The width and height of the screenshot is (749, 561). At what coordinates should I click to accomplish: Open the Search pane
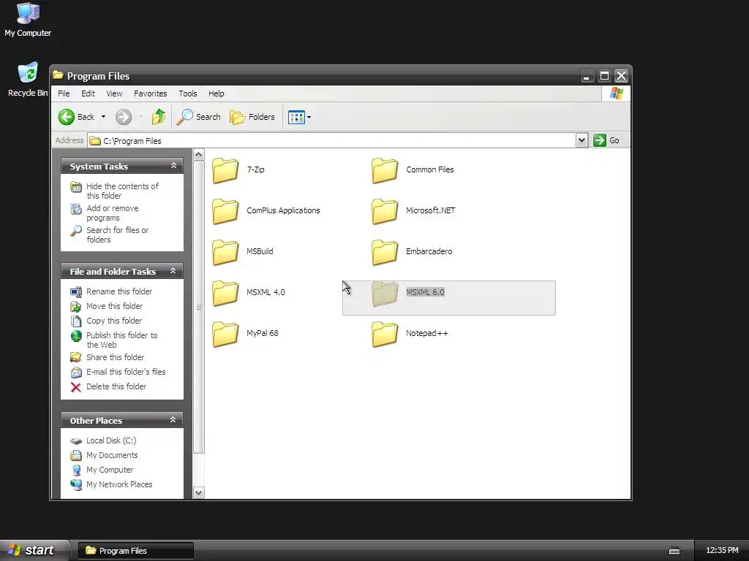(x=199, y=117)
